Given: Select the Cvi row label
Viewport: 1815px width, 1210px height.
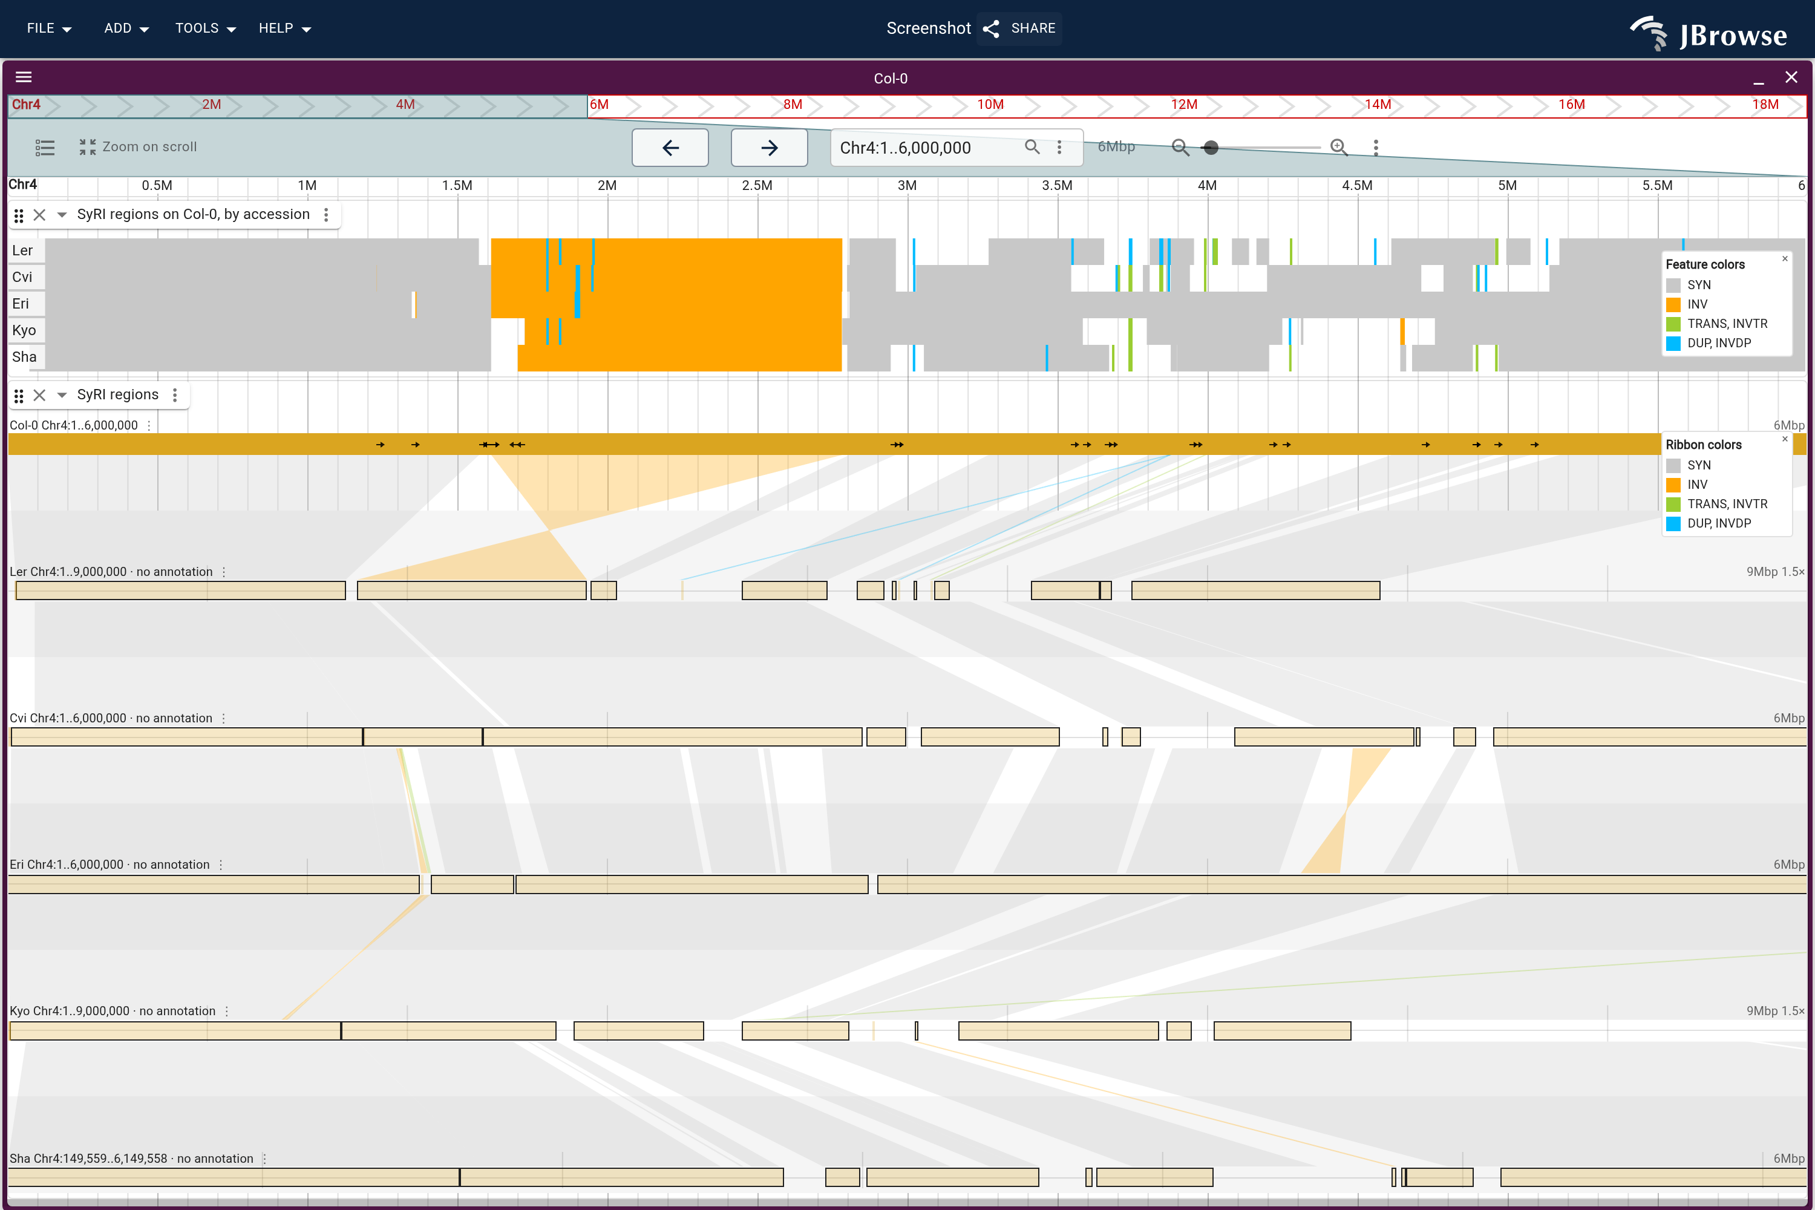Looking at the screenshot, I should click(26, 277).
